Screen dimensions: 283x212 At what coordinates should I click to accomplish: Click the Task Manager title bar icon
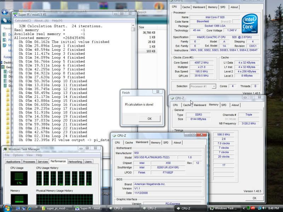[x=5, y=149]
